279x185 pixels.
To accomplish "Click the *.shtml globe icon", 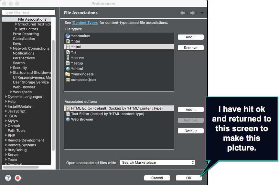I will click(68, 69).
